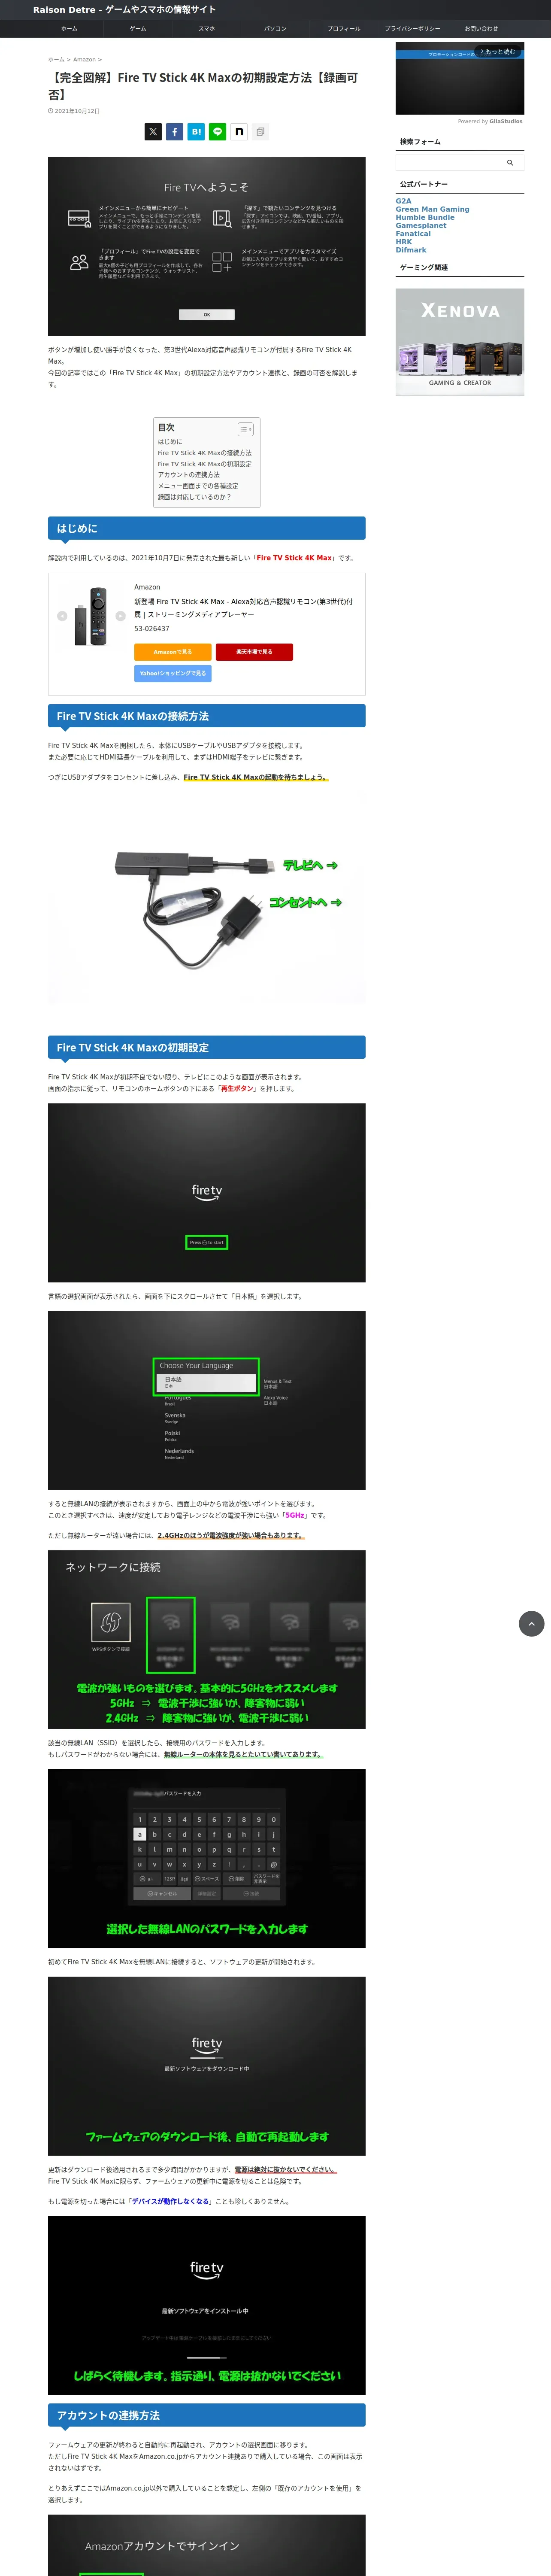551x2576 pixels.
Task: Open the Difmark partner link
Action: (x=411, y=250)
